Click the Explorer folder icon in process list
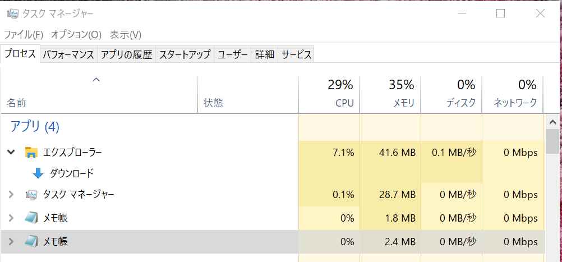 31,152
